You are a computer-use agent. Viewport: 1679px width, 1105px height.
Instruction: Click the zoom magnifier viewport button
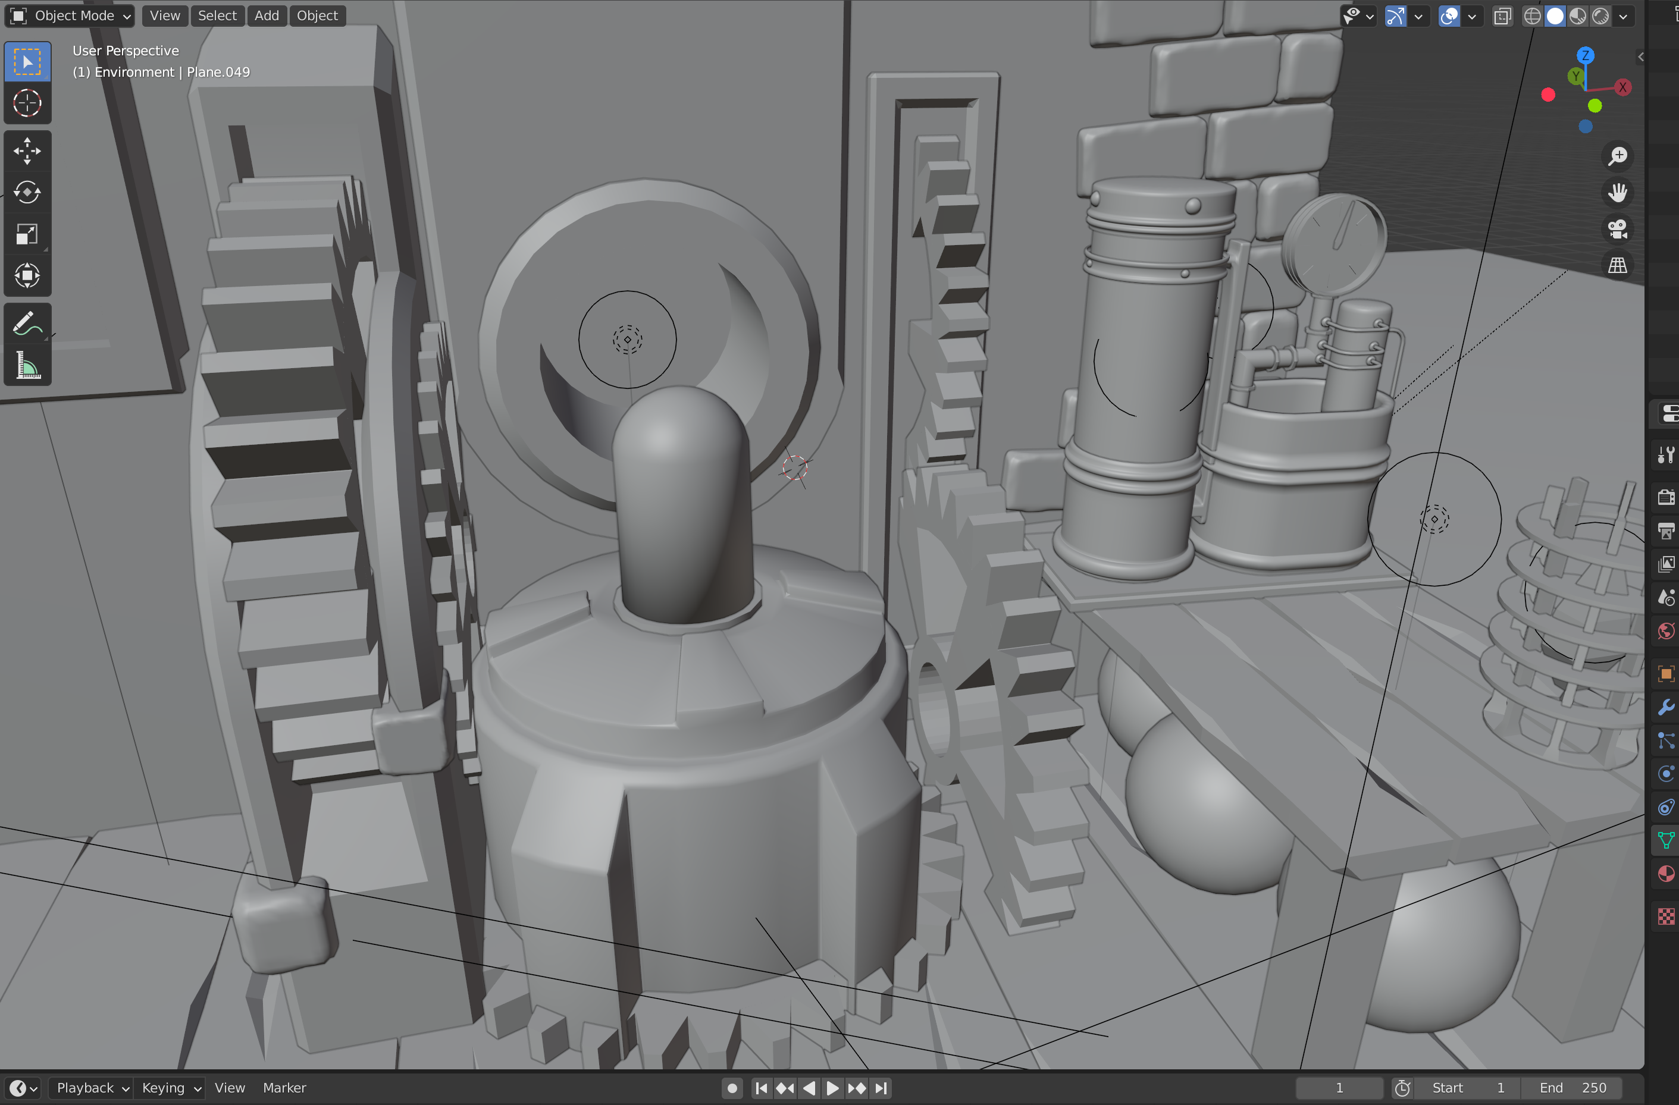coord(1618,156)
